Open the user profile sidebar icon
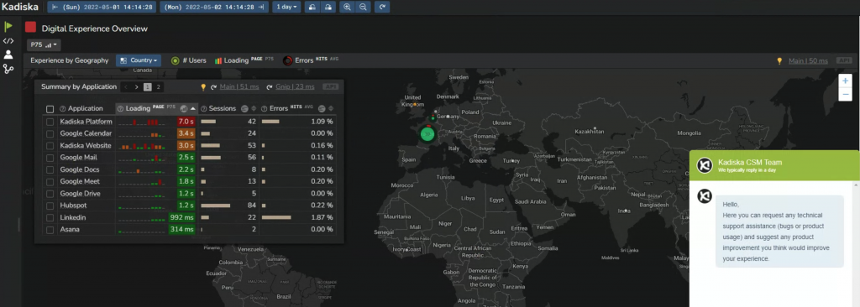Viewport: 860px width, 307px height. (8, 55)
